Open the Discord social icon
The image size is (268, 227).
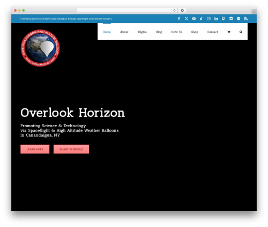(231, 19)
